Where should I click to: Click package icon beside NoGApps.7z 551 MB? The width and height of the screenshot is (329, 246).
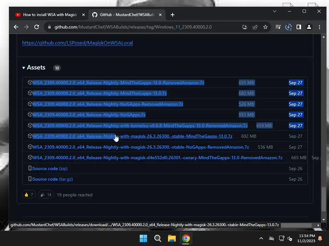tap(30, 114)
